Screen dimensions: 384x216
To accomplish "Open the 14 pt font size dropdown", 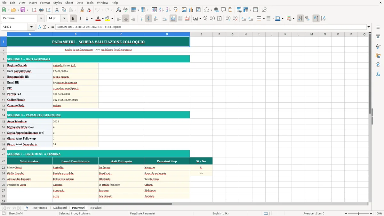I will (x=64, y=19).
